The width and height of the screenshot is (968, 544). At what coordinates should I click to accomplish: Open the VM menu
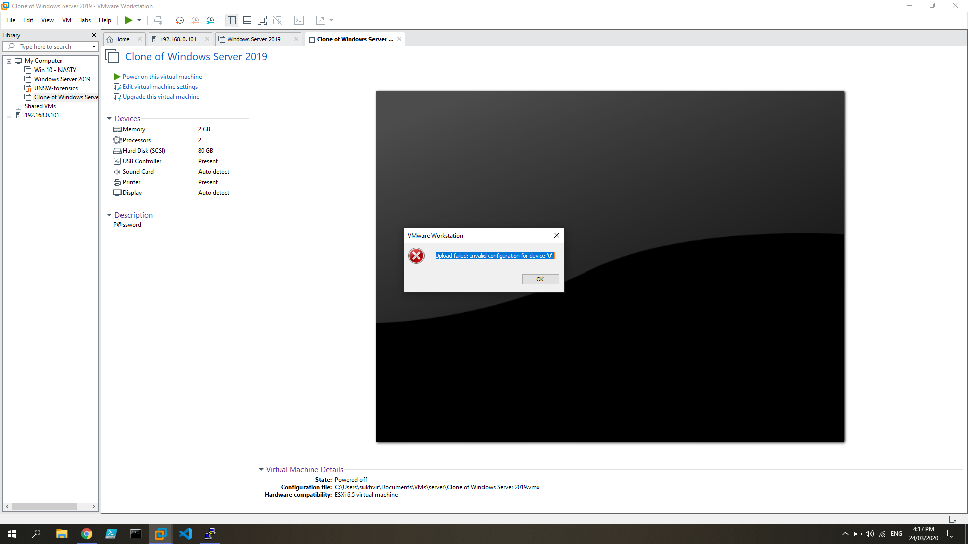point(67,20)
